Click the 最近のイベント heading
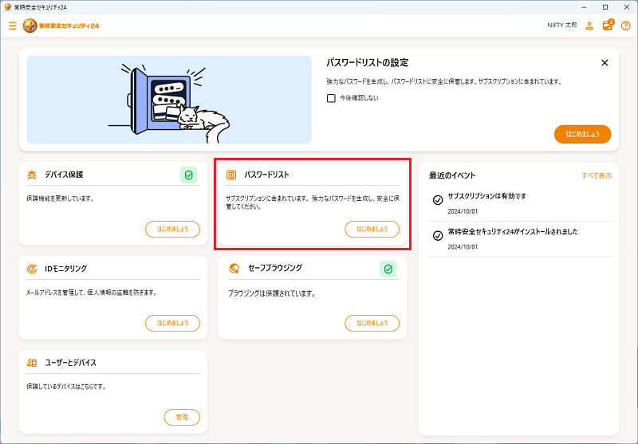Screen dimensions: 638x444 [x=452, y=175]
